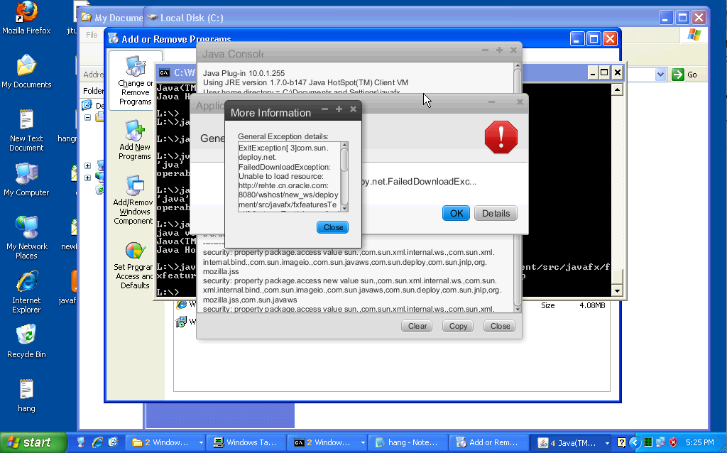The image size is (727, 453).
Task: Open the address bar dropdown arrow
Action: point(660,75)
